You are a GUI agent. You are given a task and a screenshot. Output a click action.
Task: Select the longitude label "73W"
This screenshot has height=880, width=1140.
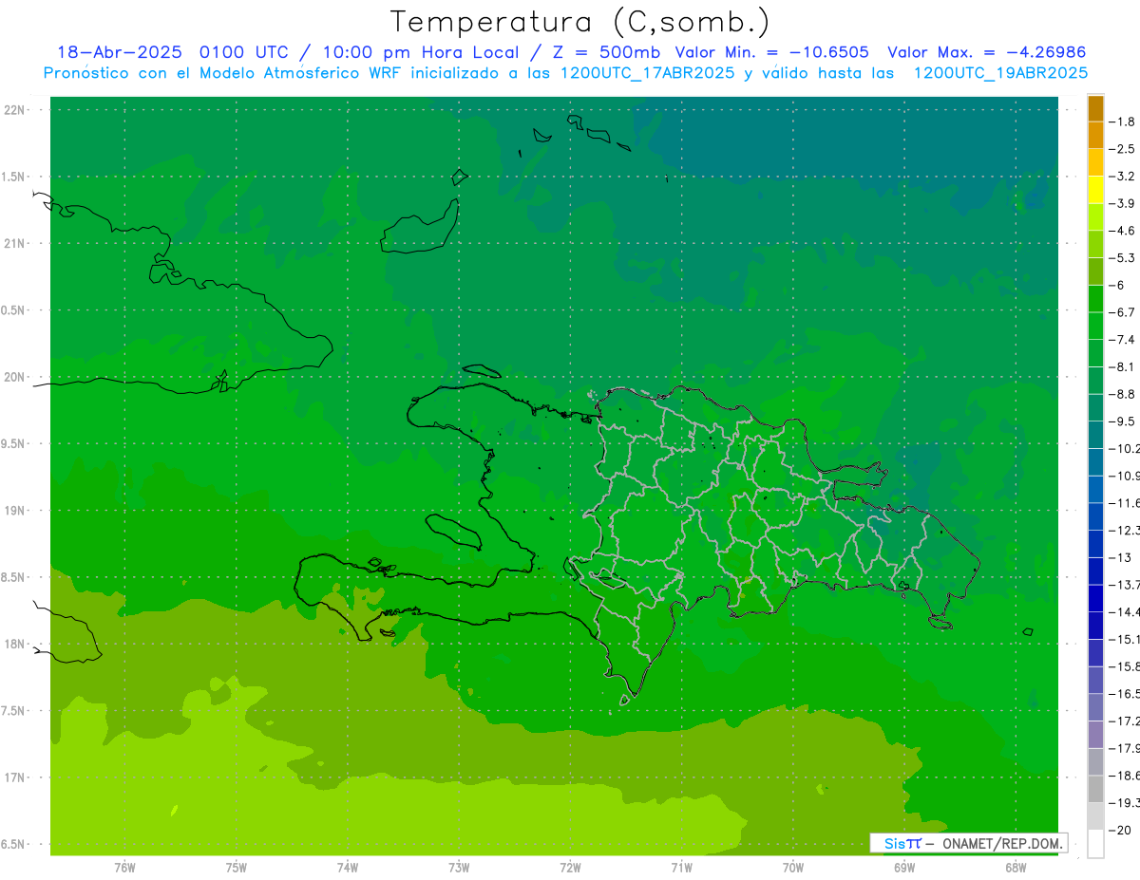[459, 868]
